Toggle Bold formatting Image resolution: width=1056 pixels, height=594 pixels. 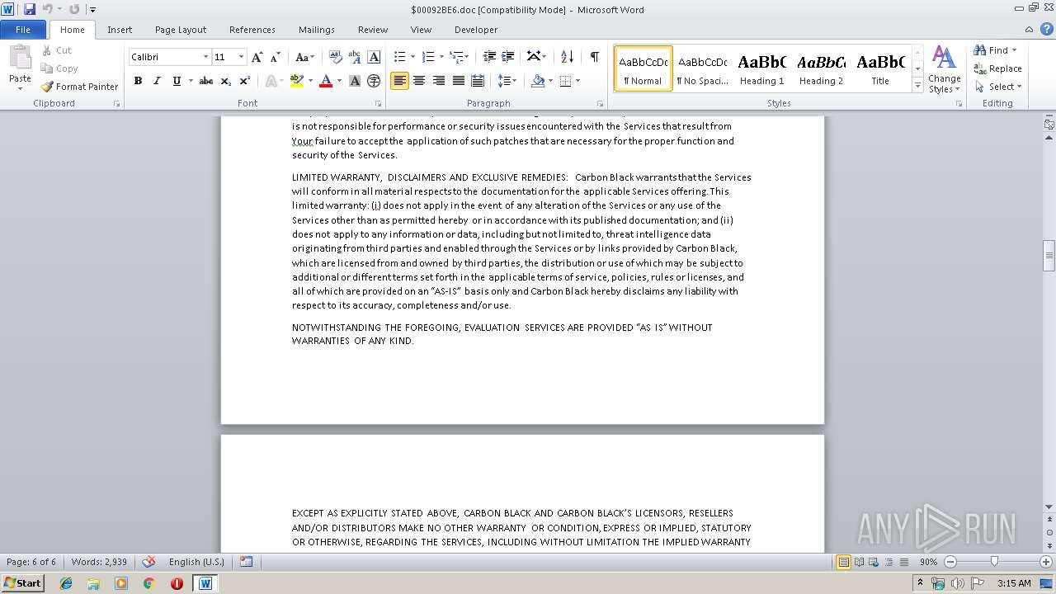(x=138, y=81)
